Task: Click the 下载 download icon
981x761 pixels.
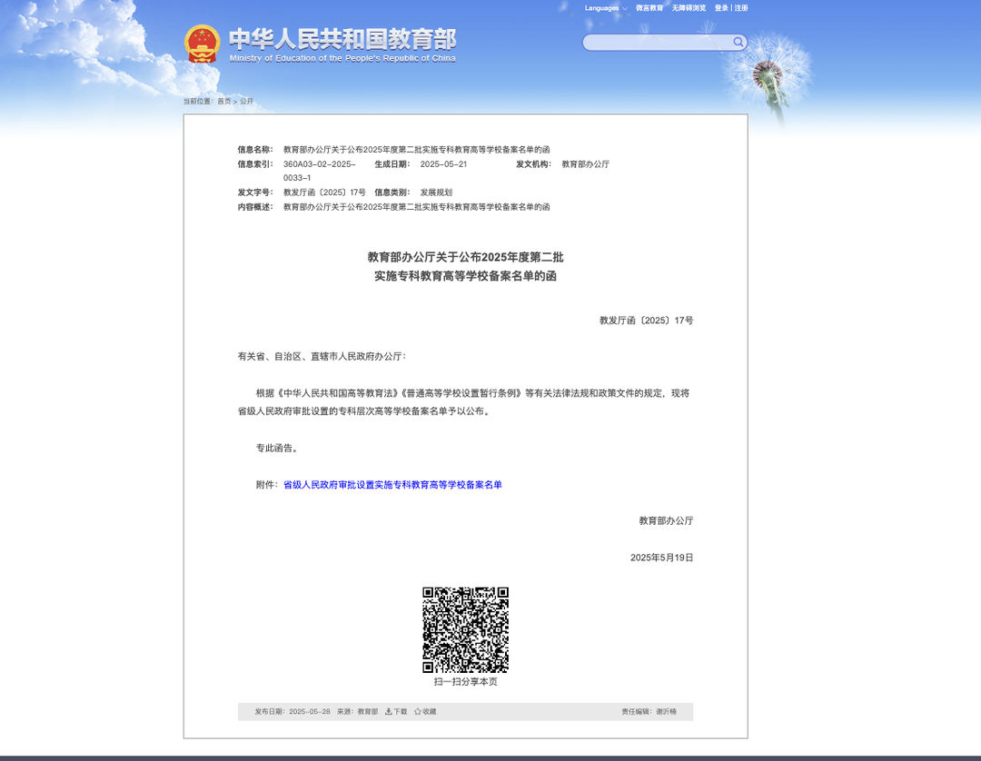Action: click(389, 712)
